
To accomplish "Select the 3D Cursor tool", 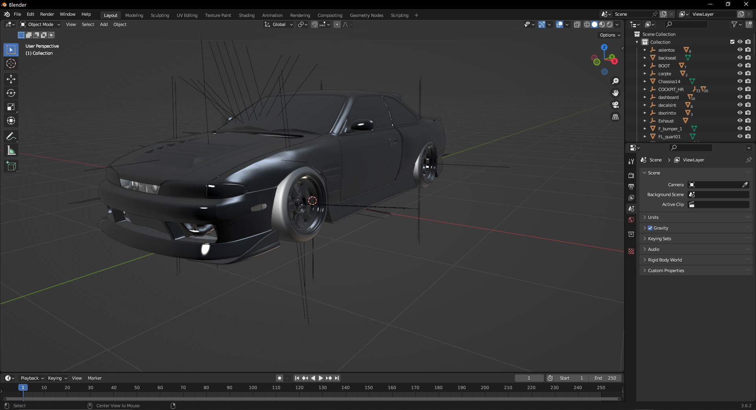I will (11, 63).
